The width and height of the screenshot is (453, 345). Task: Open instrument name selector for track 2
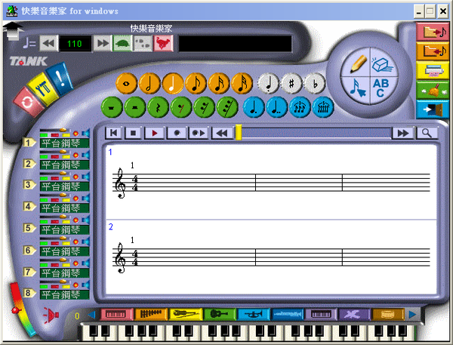tap(64, 165)
